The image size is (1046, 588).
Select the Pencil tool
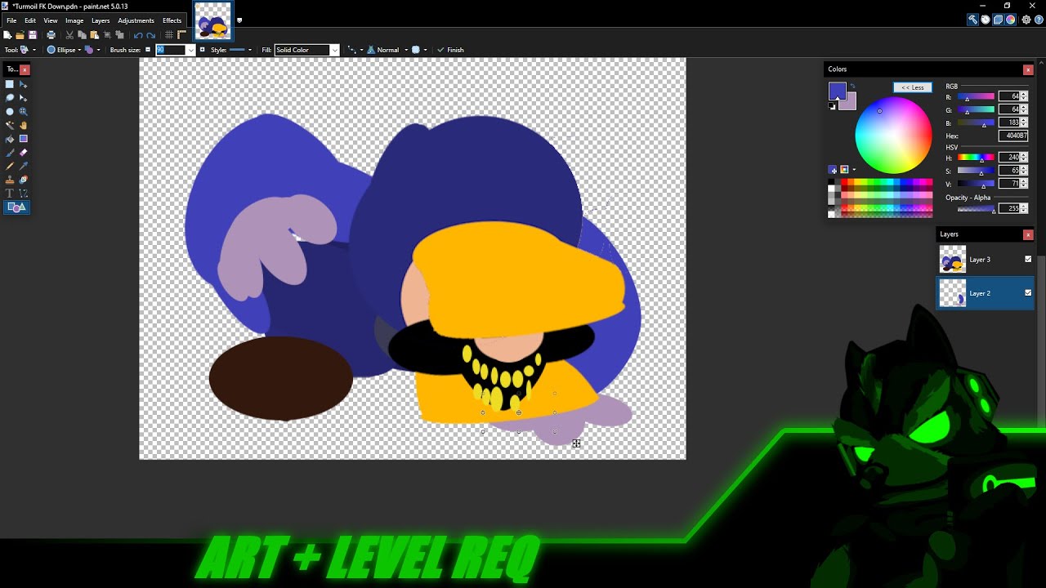pyautogui.click(x=10, y=167)
